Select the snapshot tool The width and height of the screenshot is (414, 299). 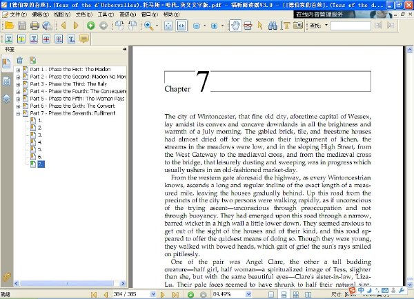[x=248, y=26]
